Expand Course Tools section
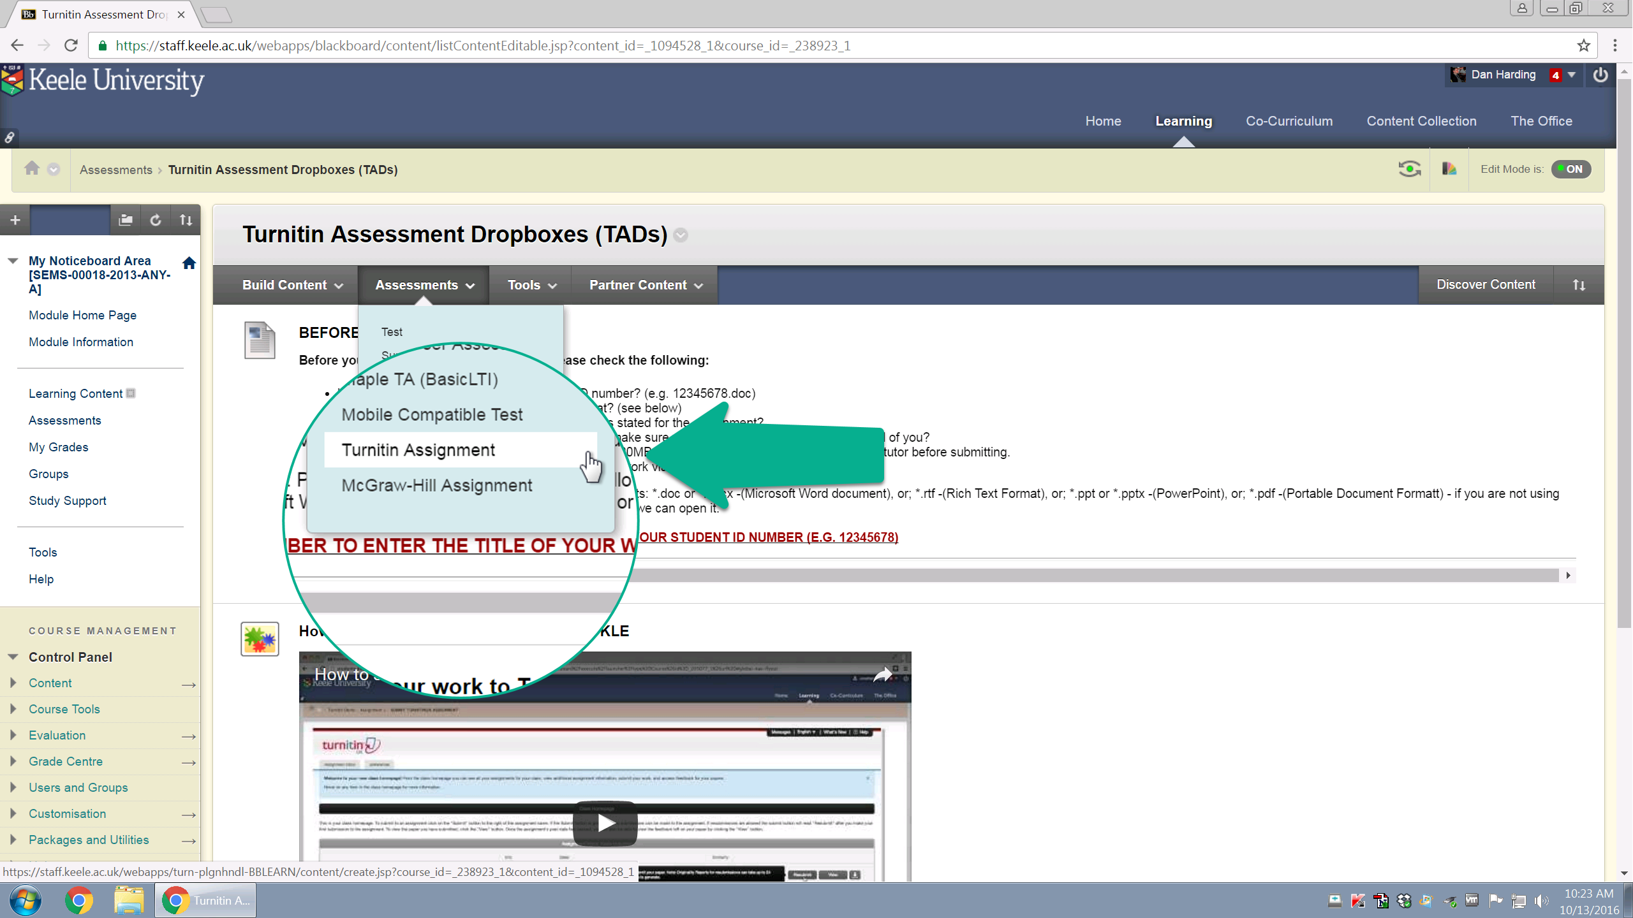The width and height of the screenshot is (1633, 918). coord(13,709)
